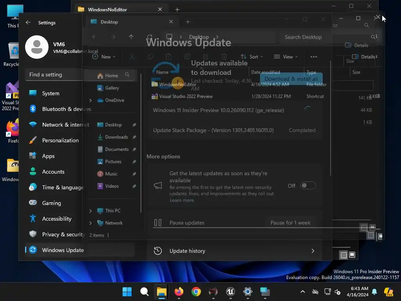Open taskbar Search
401x301 pixels.
point(145,292)
